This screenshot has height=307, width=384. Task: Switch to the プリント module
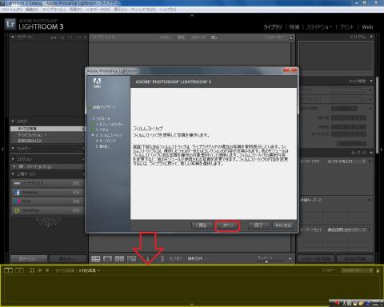pyautogui.click(x=346, y=27)
